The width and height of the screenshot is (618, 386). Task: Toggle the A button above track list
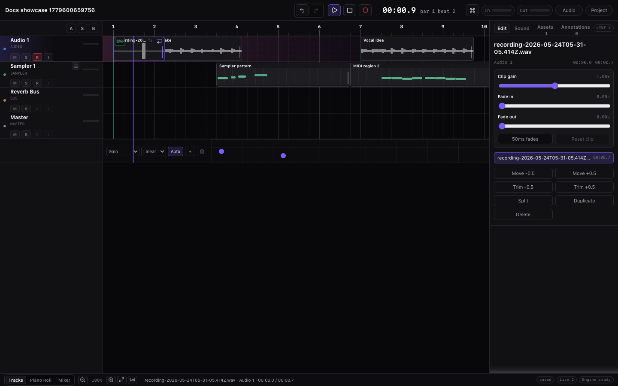pyautogui.click(x=71, y=28)
